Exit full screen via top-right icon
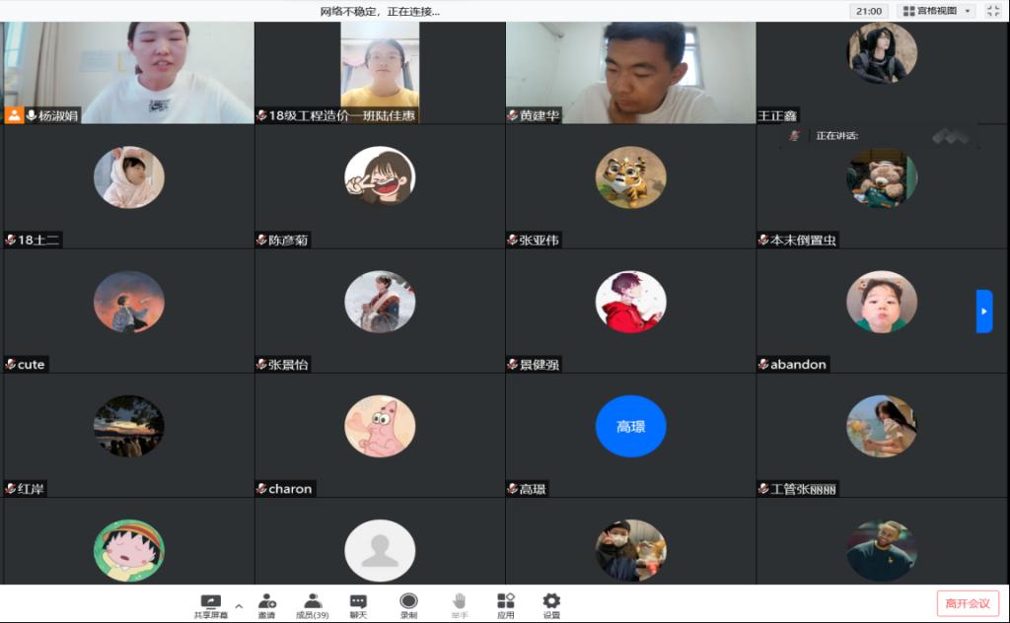 (994, 11)
